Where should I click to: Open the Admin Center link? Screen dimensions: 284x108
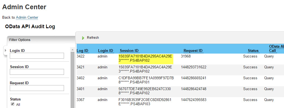coord(27,18)
